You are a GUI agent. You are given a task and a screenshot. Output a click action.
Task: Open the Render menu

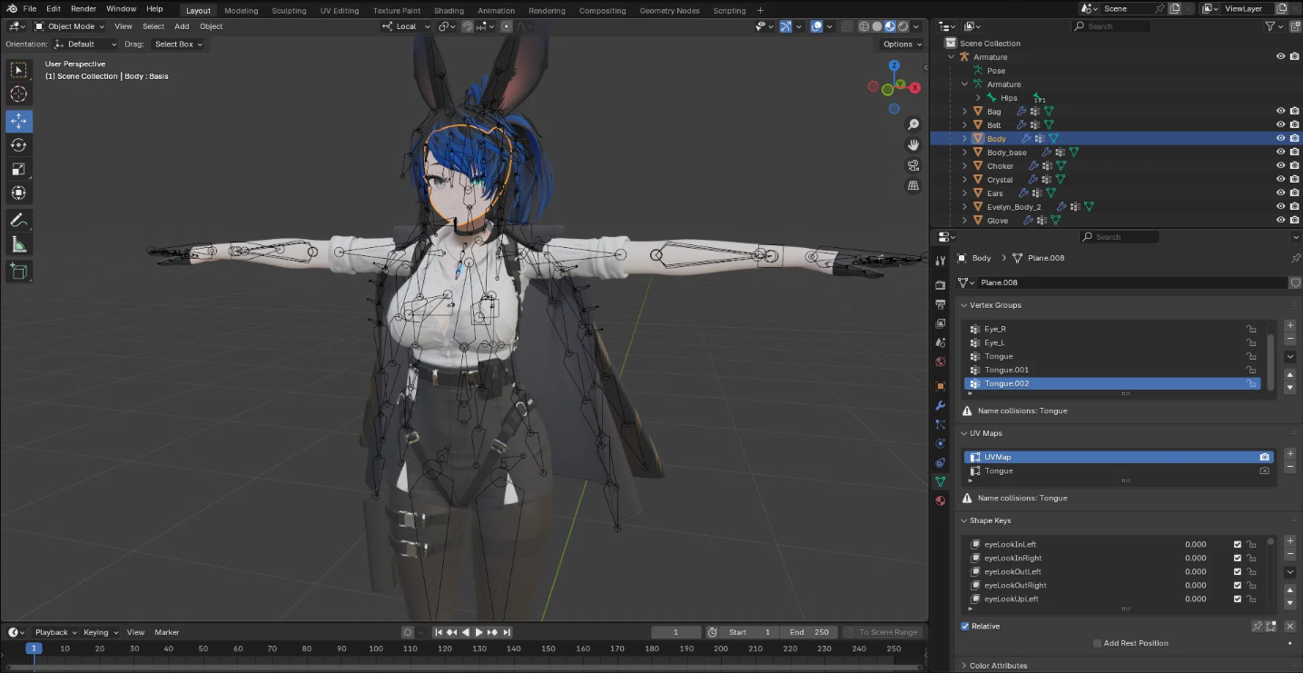click(x=84, y=9)
